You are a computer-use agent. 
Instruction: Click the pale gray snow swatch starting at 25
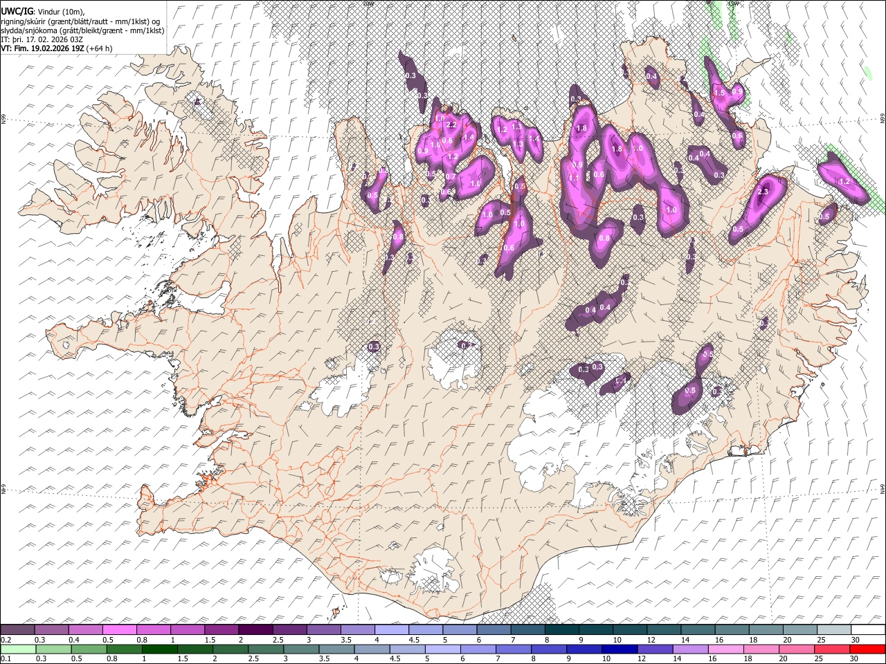coord(833,629)
